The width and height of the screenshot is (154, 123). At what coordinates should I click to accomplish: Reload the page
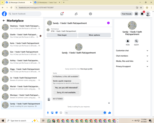coord(11,7)
